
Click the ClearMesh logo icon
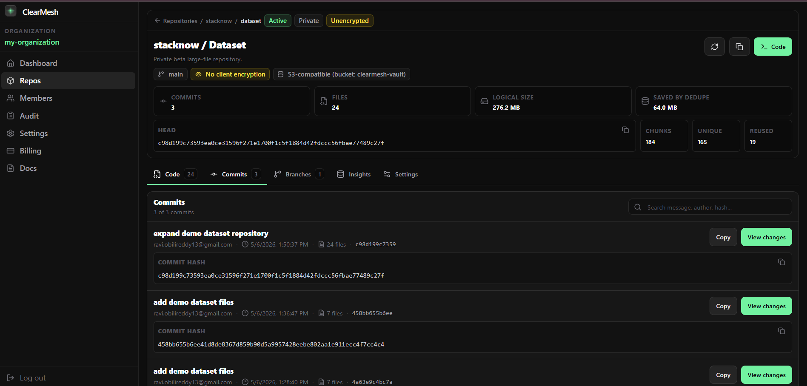tap(11, 11)
